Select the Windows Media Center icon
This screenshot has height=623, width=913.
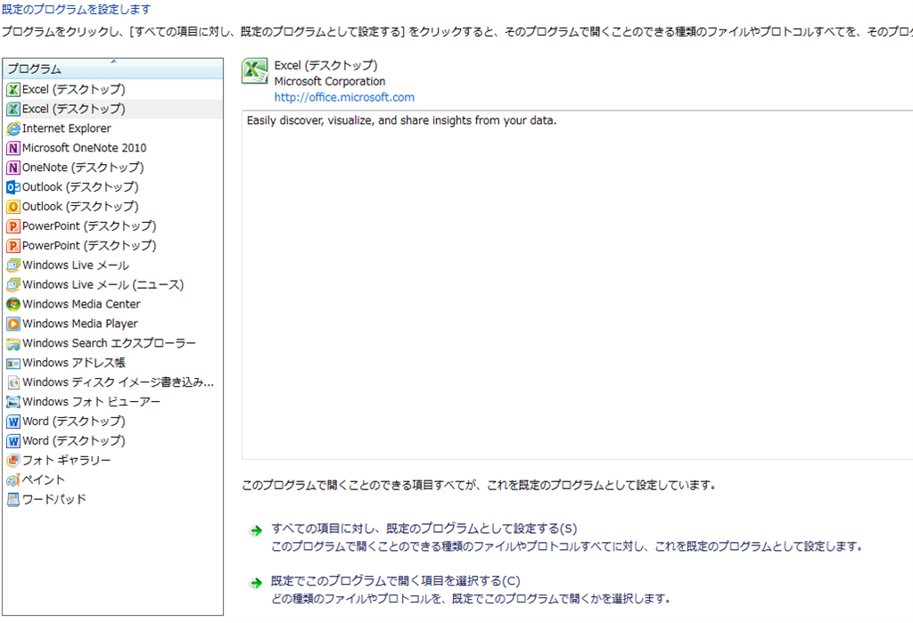coord(12,304)
